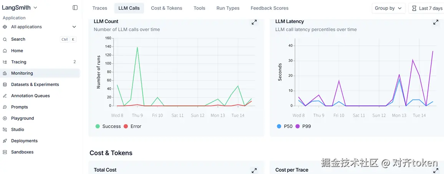Toggle the Error series in legend
The width and height of the screenshot is (444, 174).
(132, 126)
